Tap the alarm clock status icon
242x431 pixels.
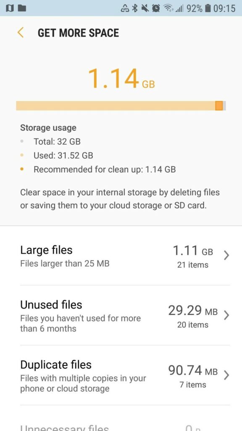coord(156,8)
